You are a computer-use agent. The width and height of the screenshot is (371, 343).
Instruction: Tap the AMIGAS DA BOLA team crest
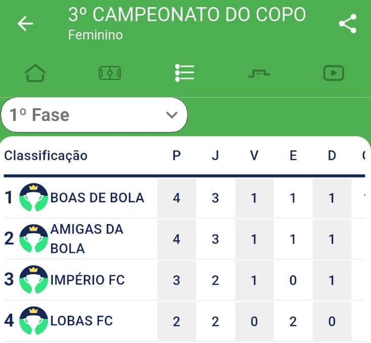coord(33,239)
